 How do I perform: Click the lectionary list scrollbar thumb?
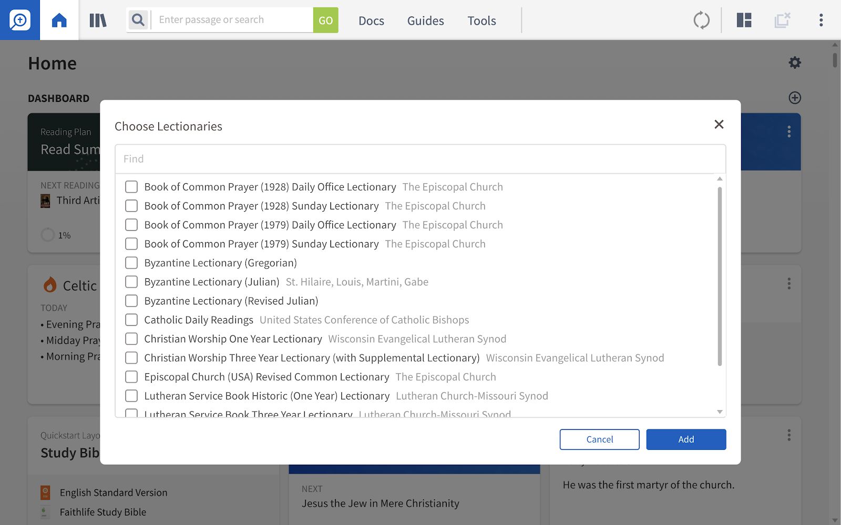720,276
